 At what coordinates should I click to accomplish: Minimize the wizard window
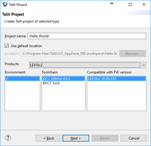117,4
